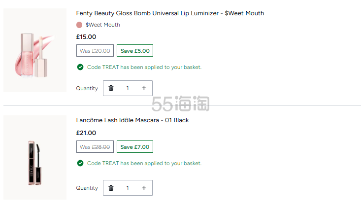Open Lancôme Lash Idôle Mascara product image

35,157
